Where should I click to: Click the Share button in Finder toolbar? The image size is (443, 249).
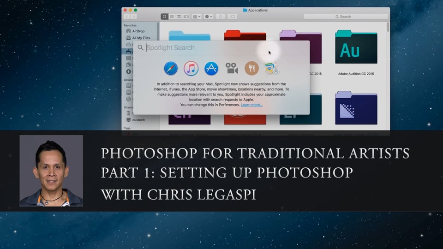pos(221,17)
